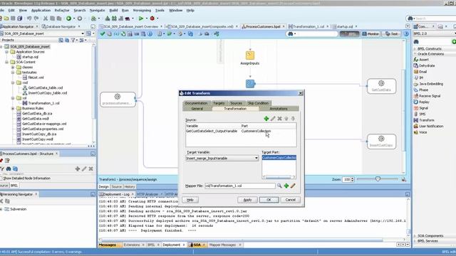Click the Test button

click(x=391, y=34)
